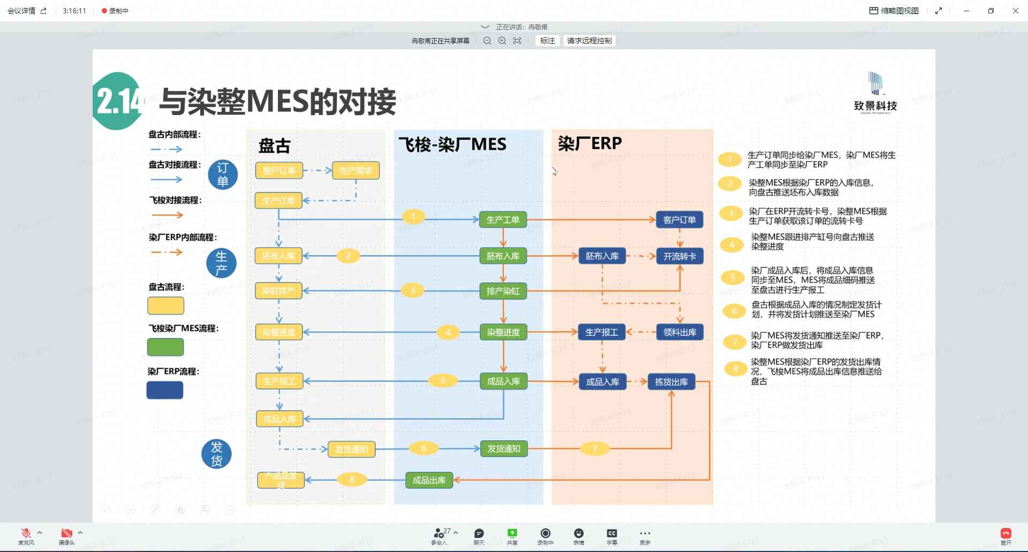The height and width of the screenshot is (552, 1028).
Task: Click the 染厂ERP column heading
Action: [589, 143]
